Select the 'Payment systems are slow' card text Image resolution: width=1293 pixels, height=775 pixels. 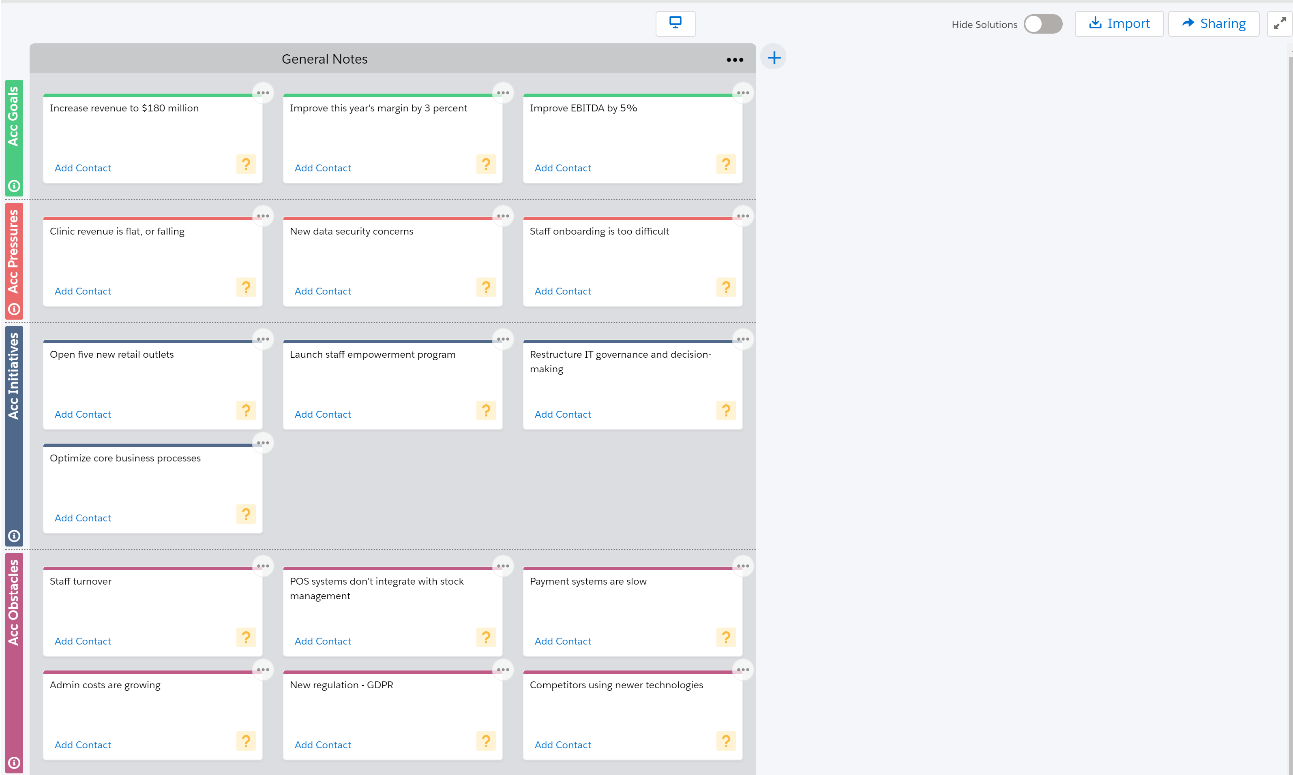588,582
